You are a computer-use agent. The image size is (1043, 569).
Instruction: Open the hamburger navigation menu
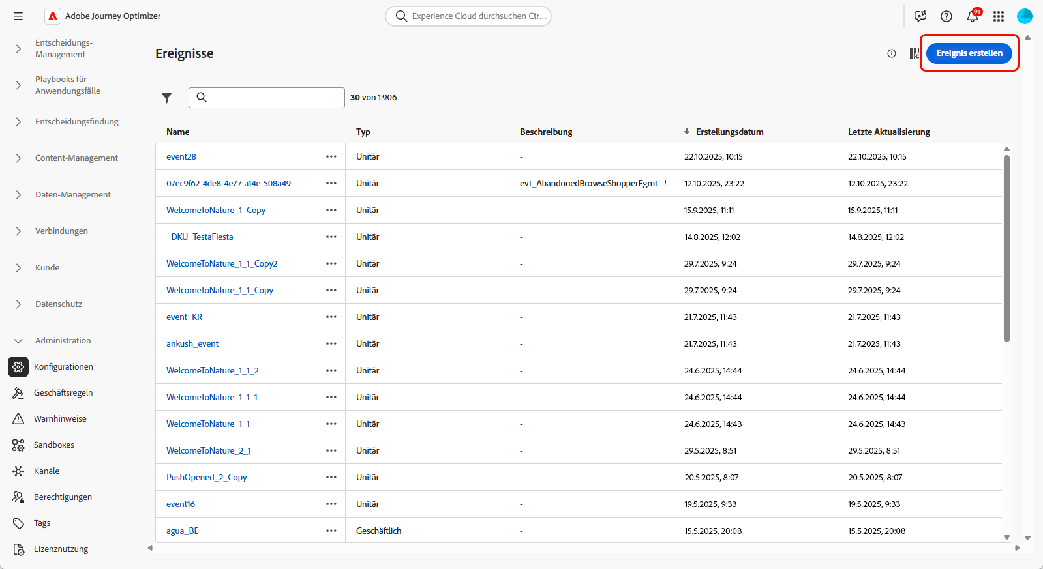(x=18, y=16)
